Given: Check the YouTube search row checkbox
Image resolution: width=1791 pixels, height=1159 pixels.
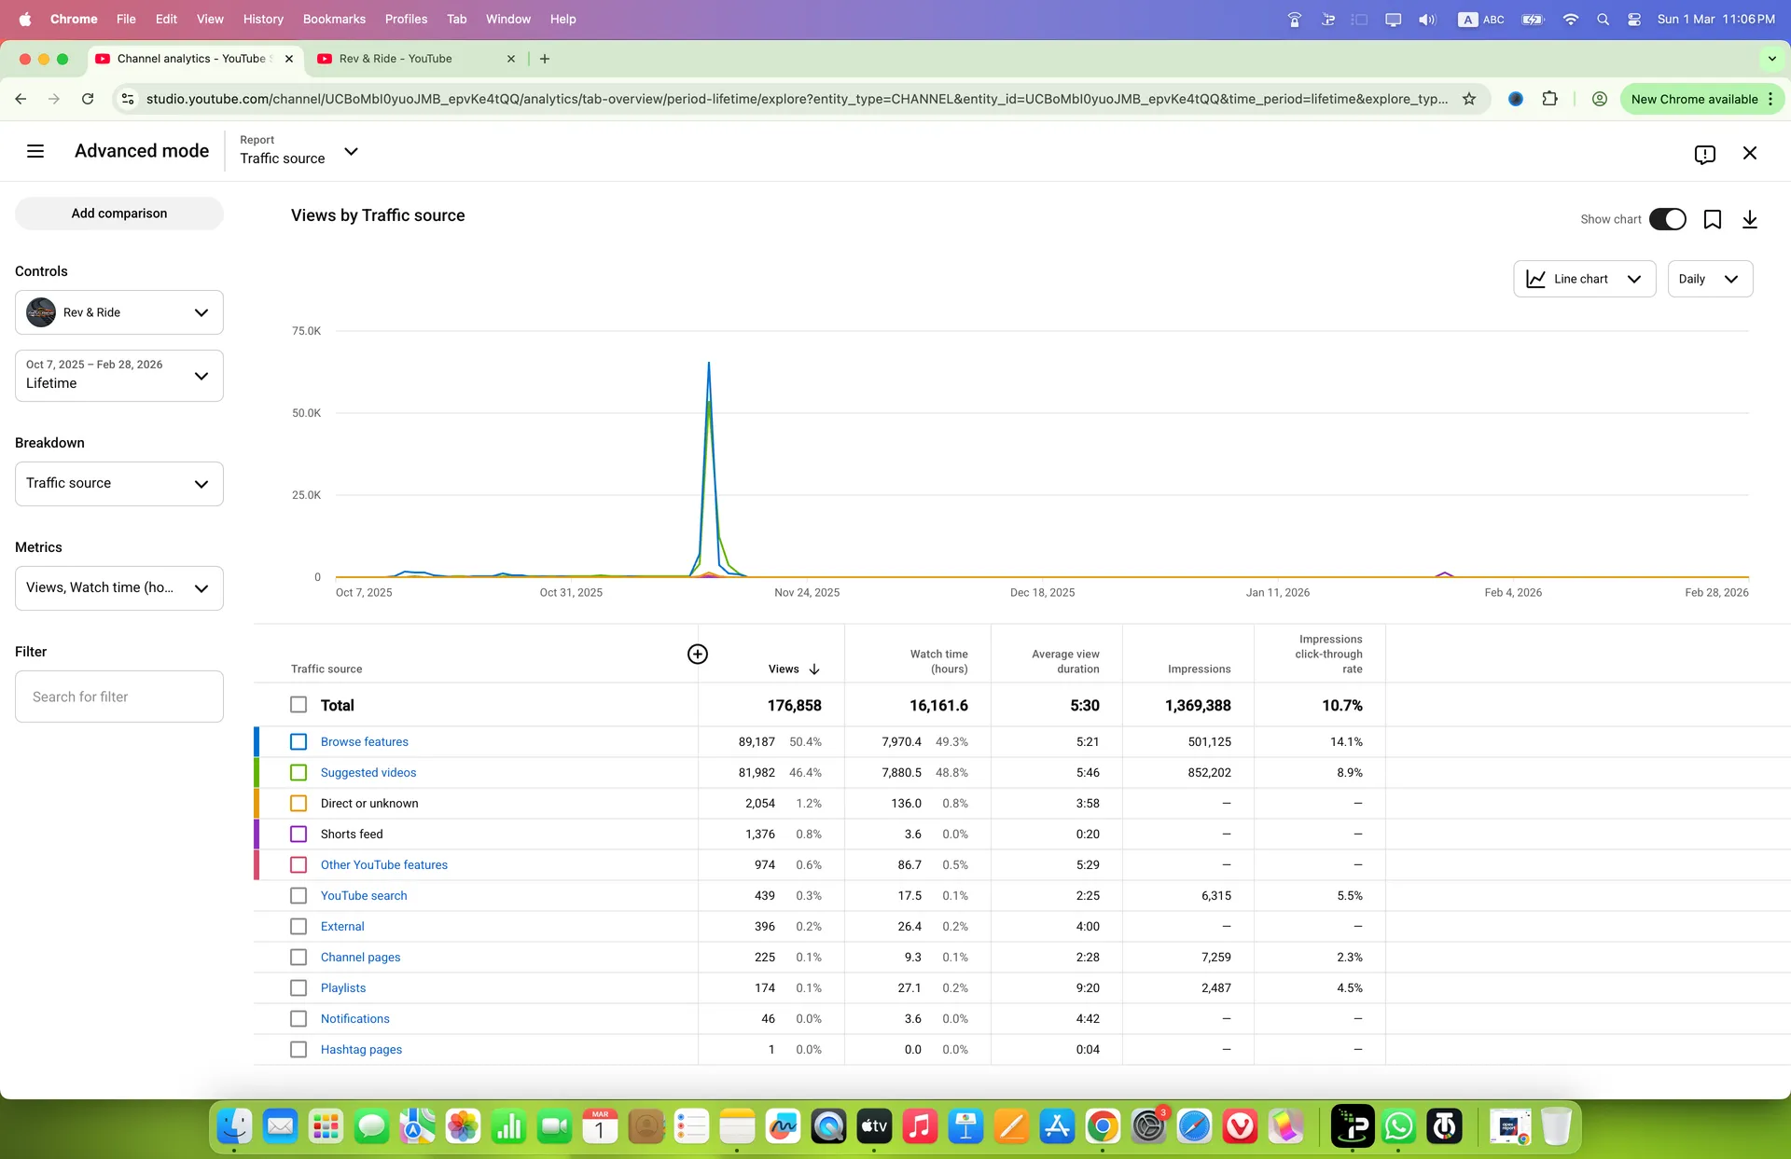Looking at the screenshot, I should tap(298, 895).
